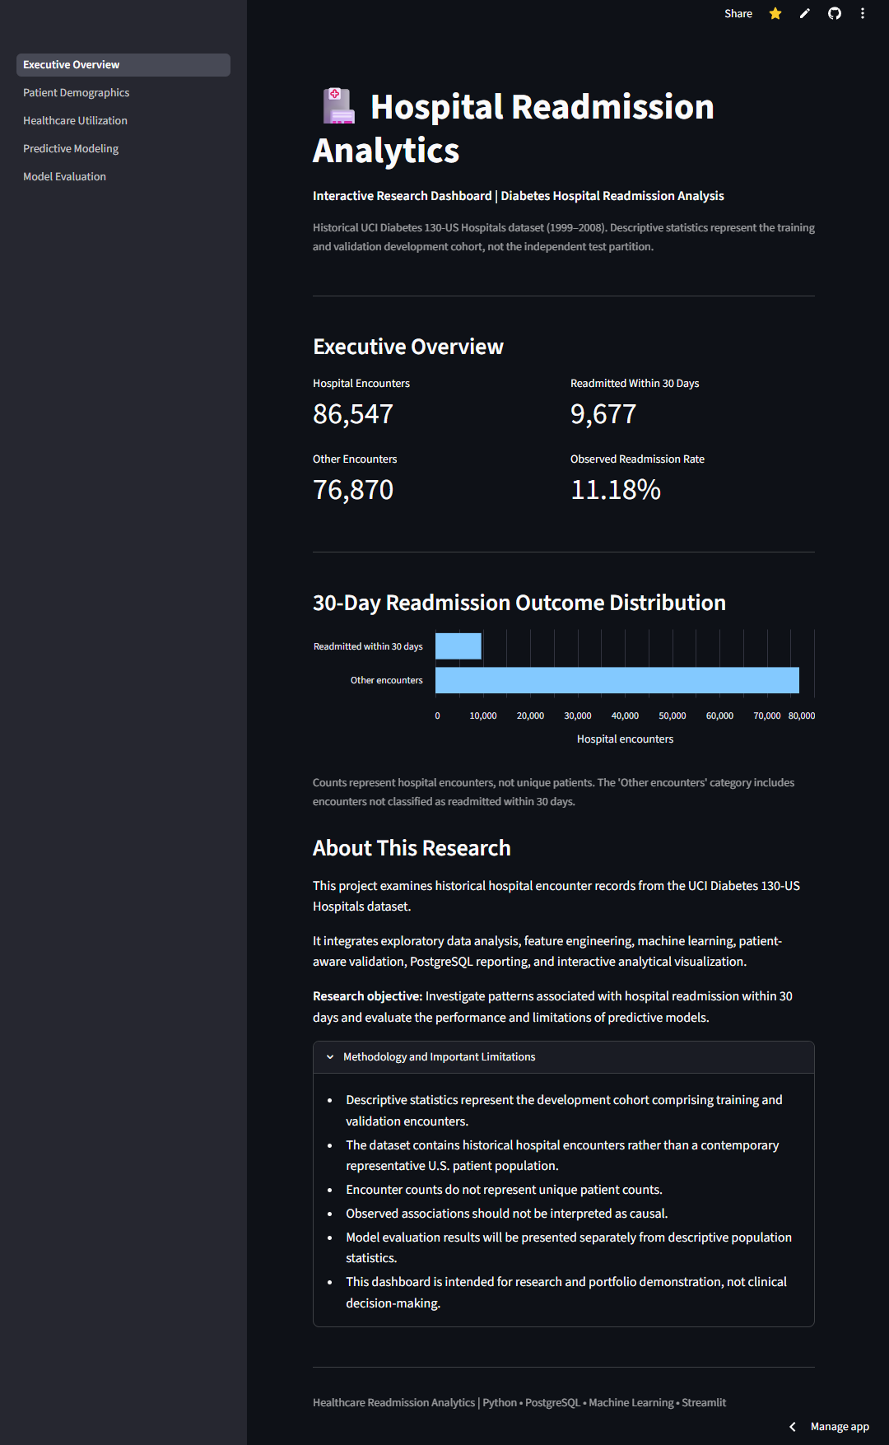Click the chevron left of Manage app
Image resolution: width=889 pixels, height=1445 pixels.
(x=793, y=1427)
